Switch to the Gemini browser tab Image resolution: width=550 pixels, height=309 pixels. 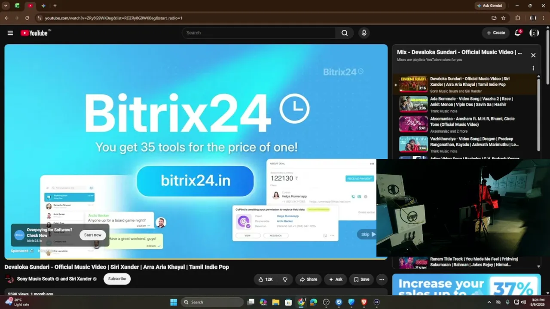43,6
